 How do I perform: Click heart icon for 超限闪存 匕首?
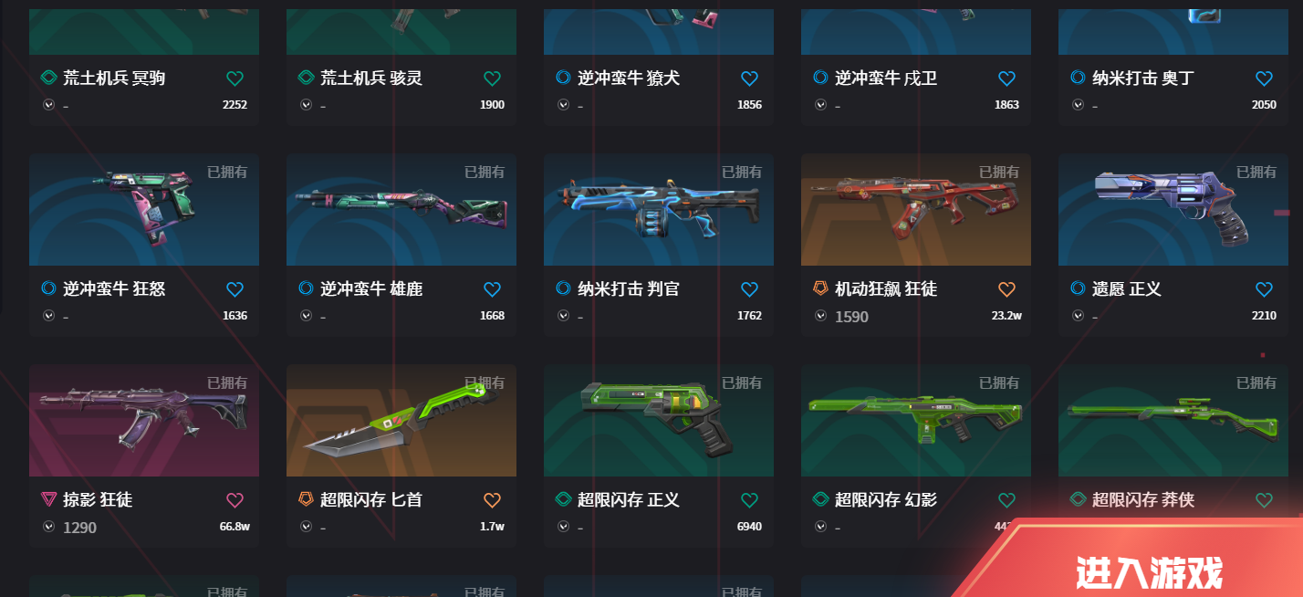492,500
